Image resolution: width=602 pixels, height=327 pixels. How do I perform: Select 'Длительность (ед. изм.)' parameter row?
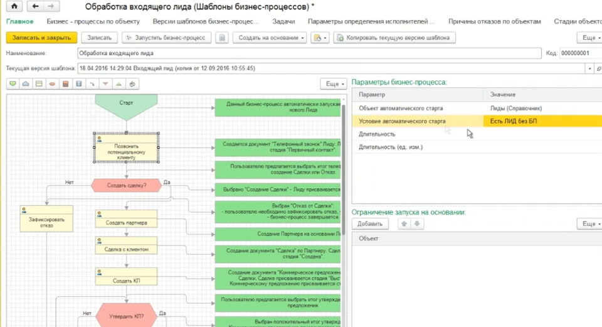(477, 147)
